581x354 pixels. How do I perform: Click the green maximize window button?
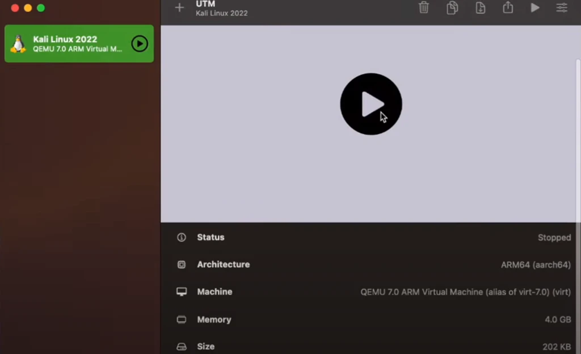(x=41, y=8)
